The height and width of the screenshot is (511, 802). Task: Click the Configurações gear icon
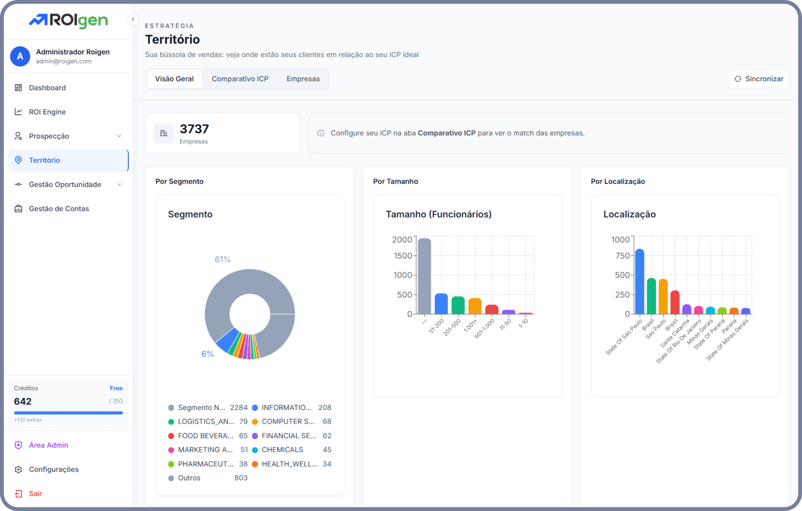pyautogui.click(x=18, y=469)
